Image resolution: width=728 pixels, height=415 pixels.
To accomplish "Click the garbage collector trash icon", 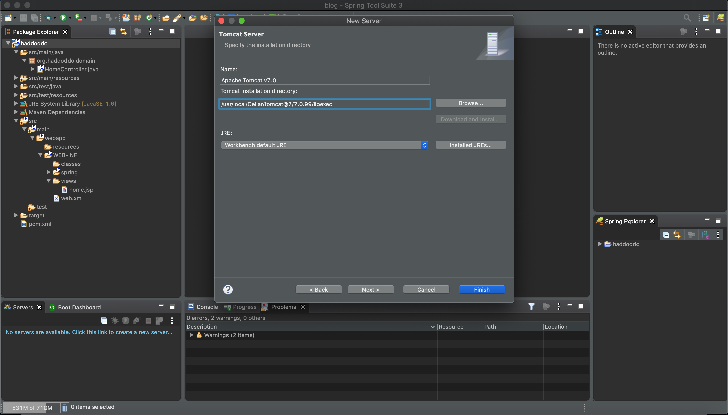I will [x=65, y=408].
